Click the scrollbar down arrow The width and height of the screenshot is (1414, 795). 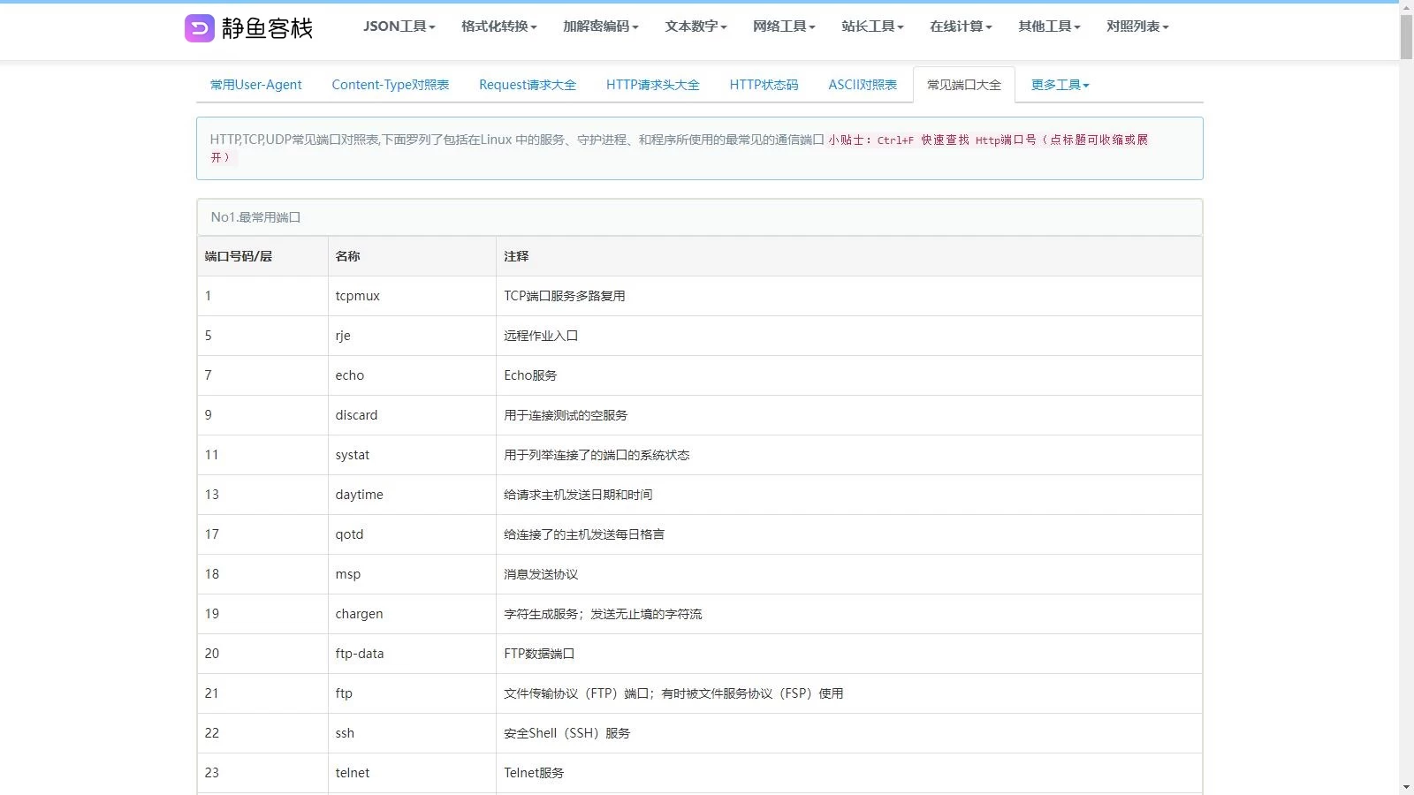coord(1406,786)
